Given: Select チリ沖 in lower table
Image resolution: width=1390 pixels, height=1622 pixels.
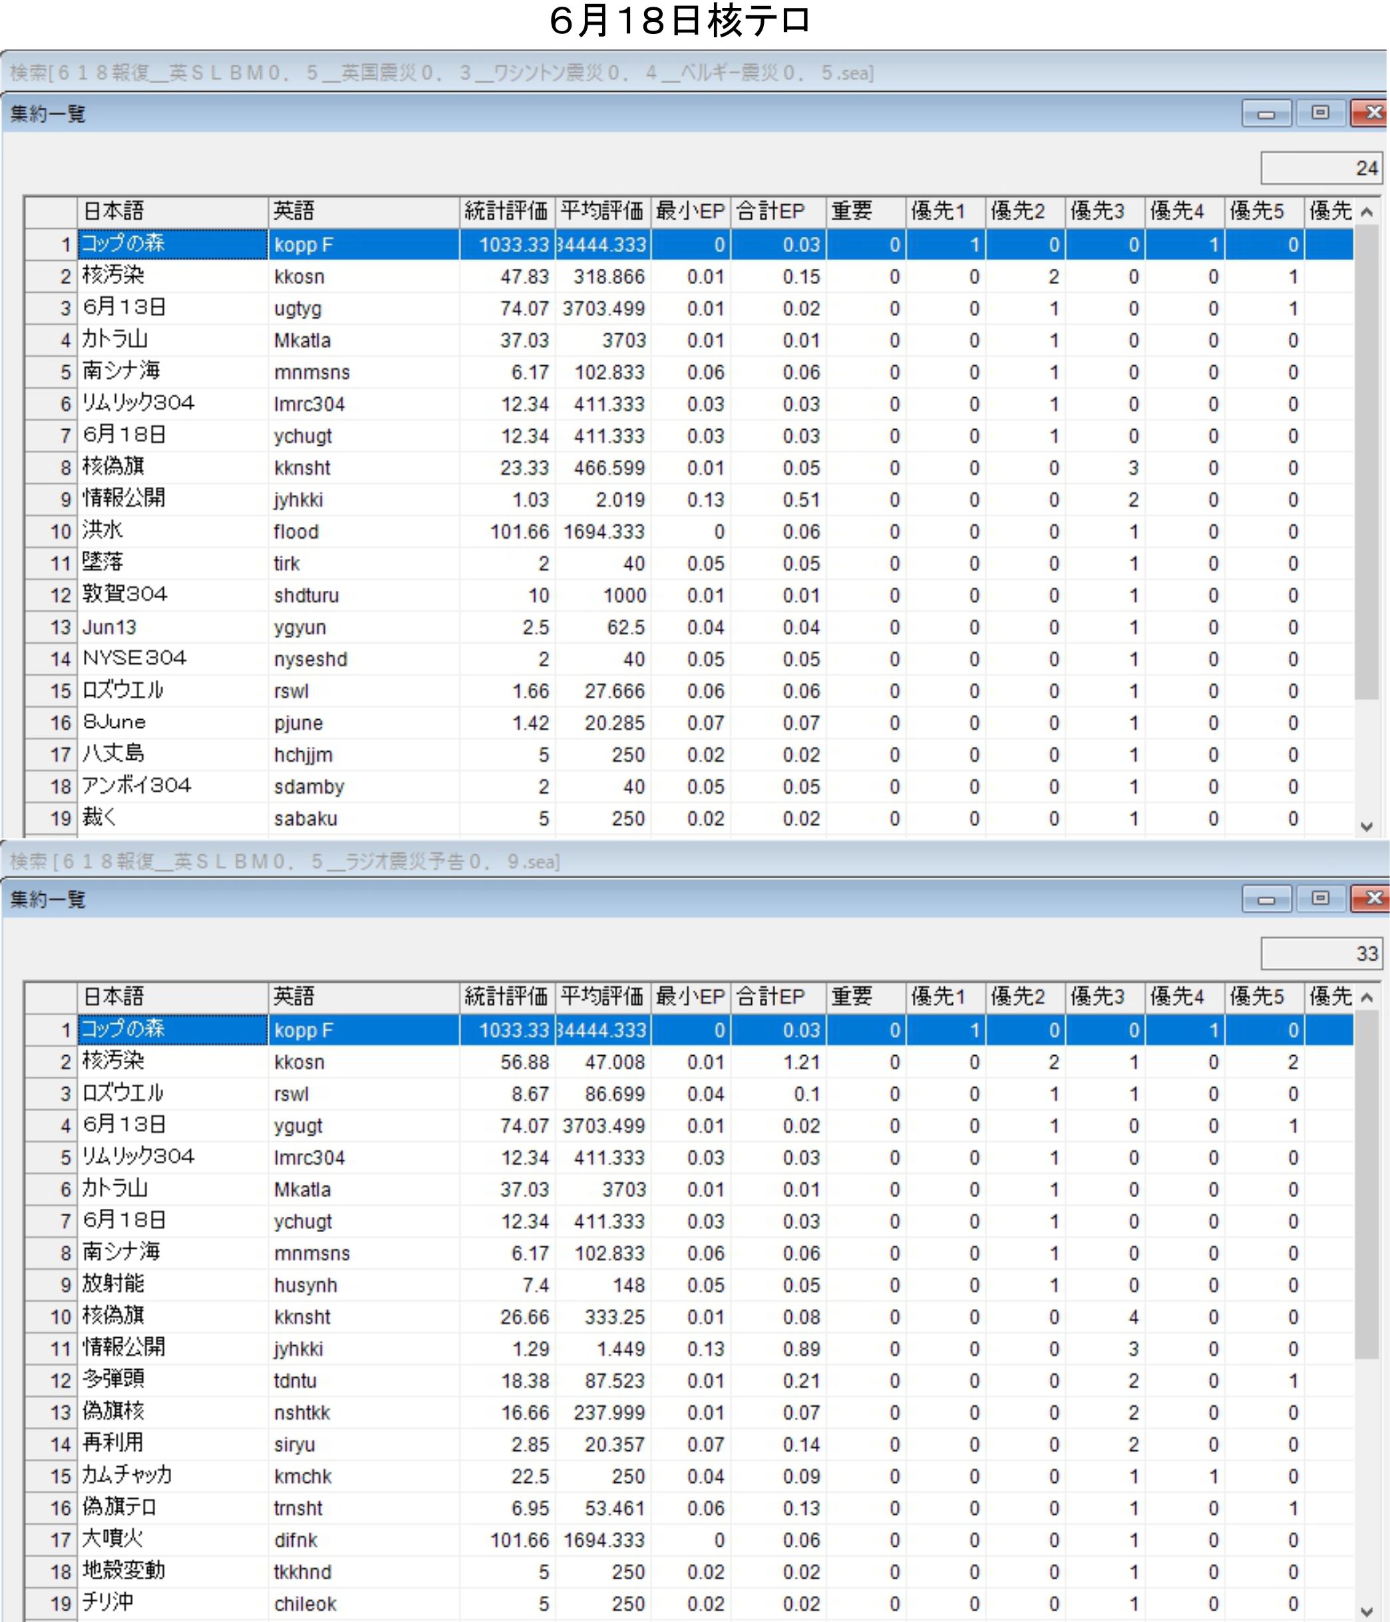Looking at the screenshot, I should (x=173, y=1604).
